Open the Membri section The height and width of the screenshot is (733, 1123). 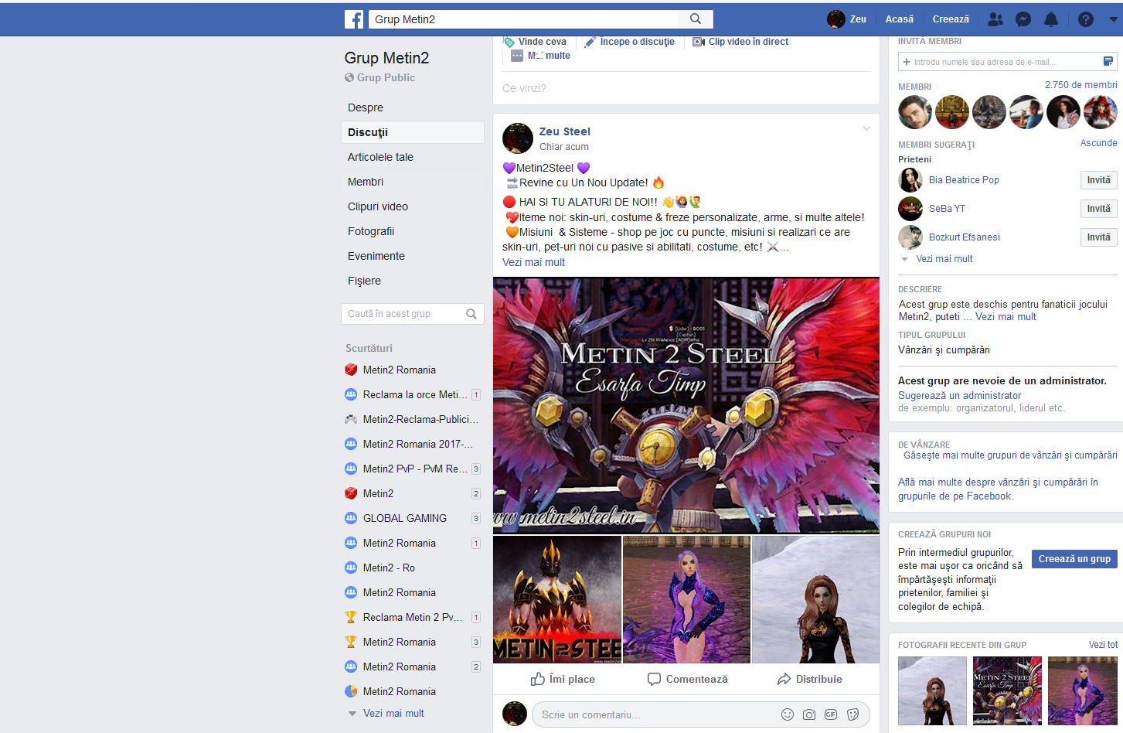click(x=366, y=182)
